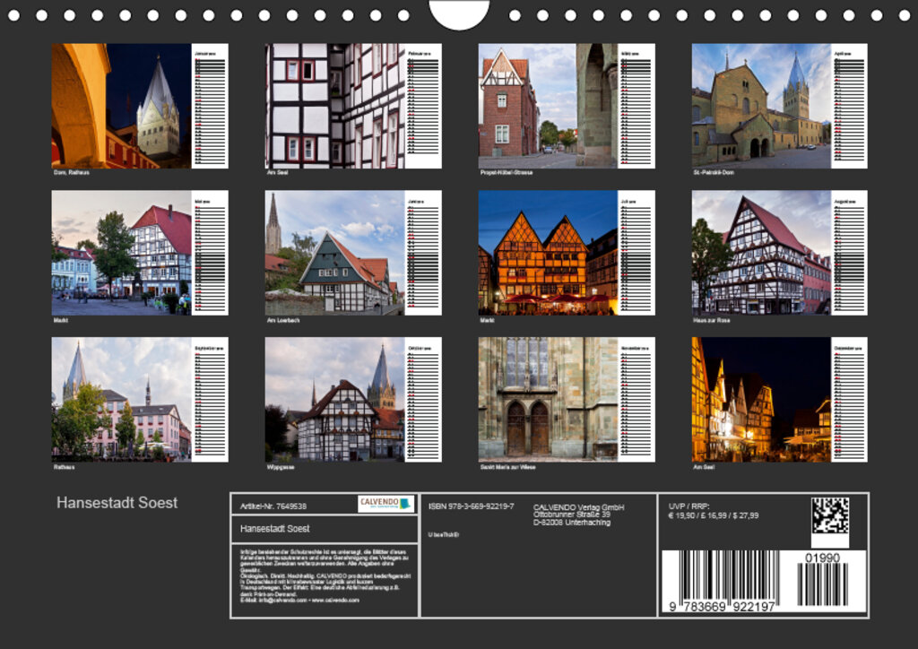Click the half-circle hanger cutout at top
Image resolution: width=918 pixels, height=649 pixels.
[459, 13]
